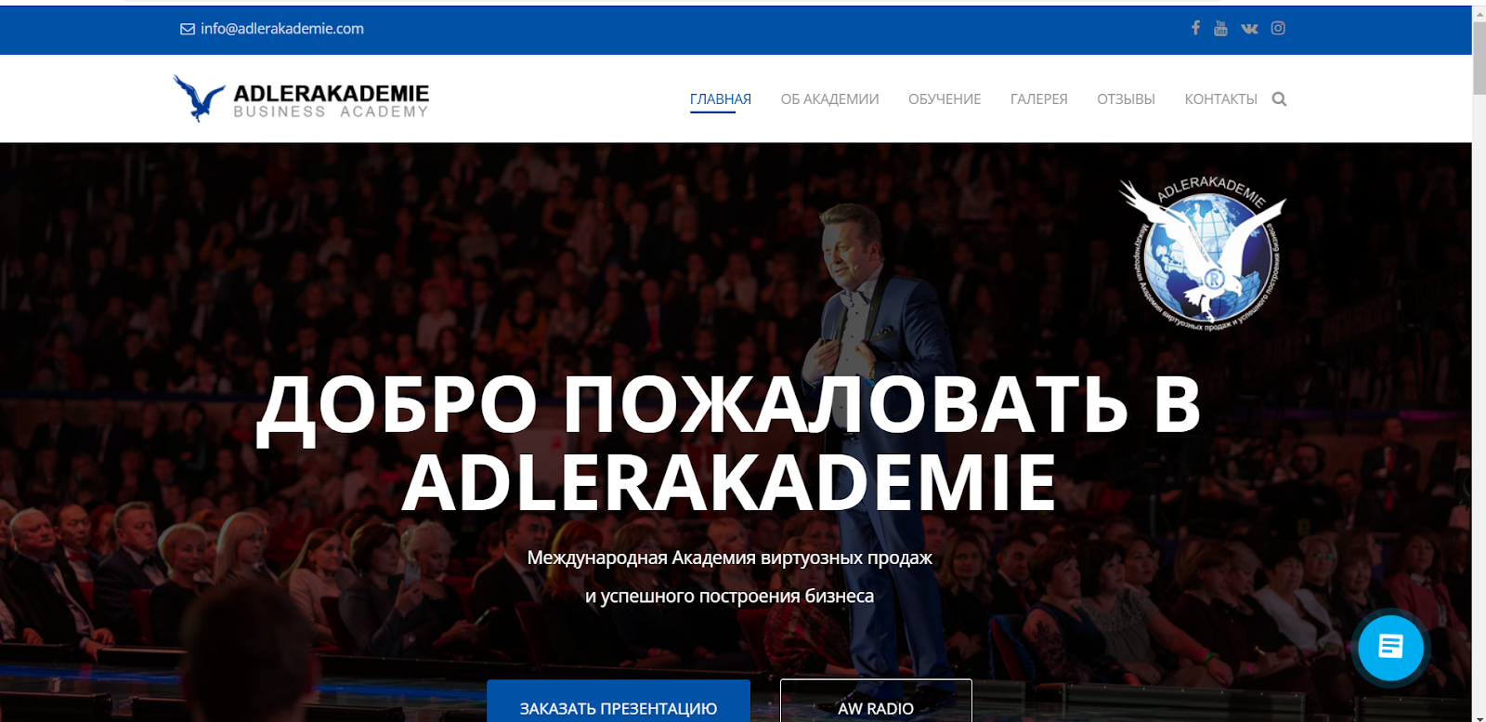Open the VK social icon
Viewport: 1486px width, 722px height.
coord(1249,29)
